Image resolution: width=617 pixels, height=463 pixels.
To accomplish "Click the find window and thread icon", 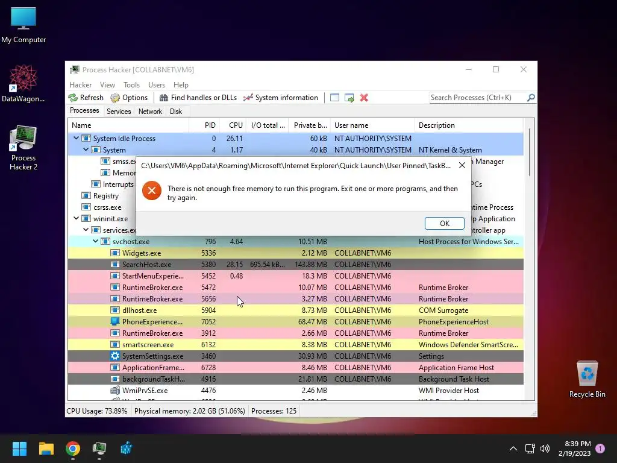I will (349, 98).
